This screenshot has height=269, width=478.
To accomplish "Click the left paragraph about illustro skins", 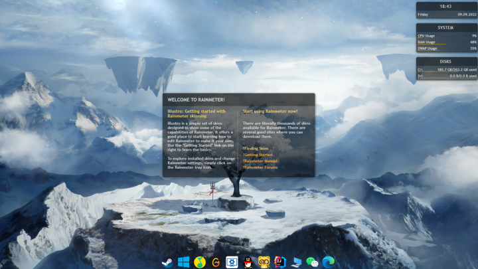I will [200, 136].
